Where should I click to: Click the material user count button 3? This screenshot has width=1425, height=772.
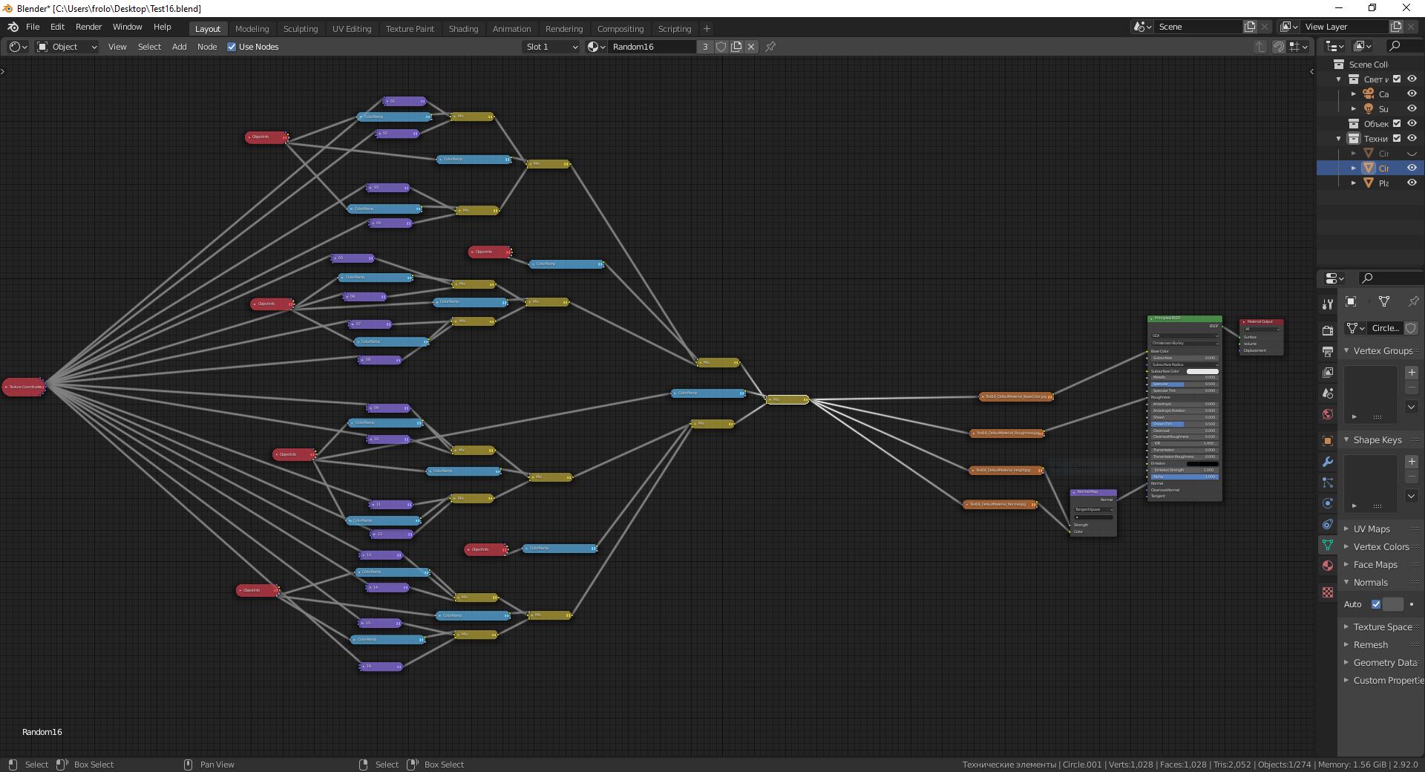pos(704,47)
